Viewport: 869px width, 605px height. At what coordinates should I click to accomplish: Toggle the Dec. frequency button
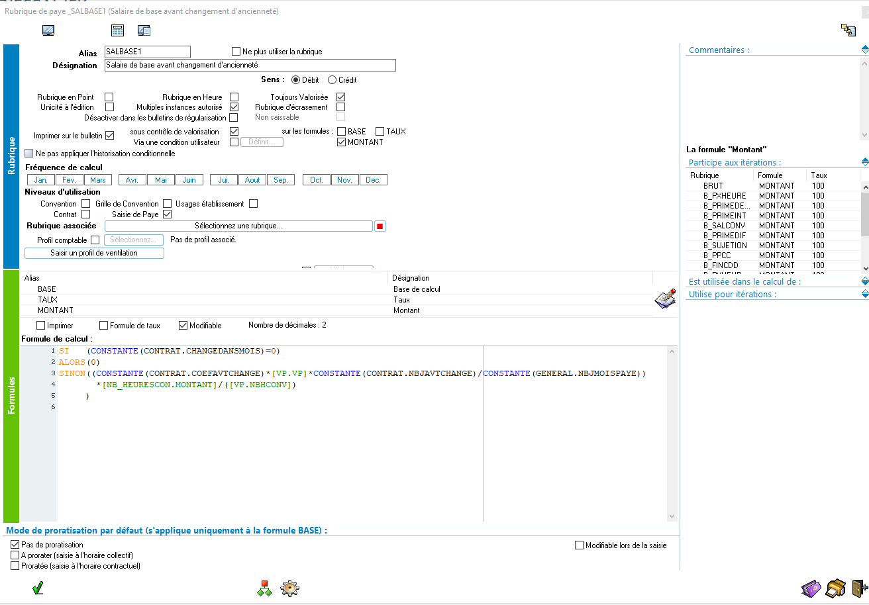tap(373, 180)
